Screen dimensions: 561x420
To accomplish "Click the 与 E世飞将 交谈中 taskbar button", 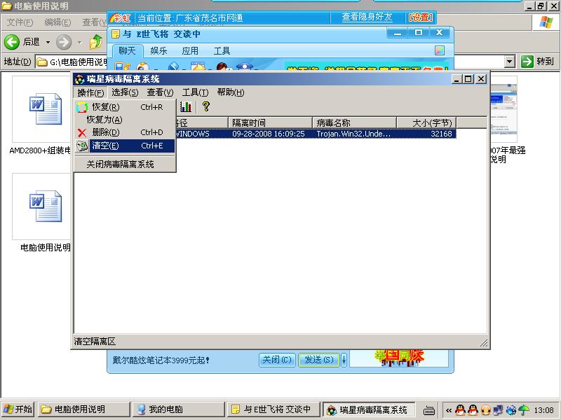I will 273,409.
